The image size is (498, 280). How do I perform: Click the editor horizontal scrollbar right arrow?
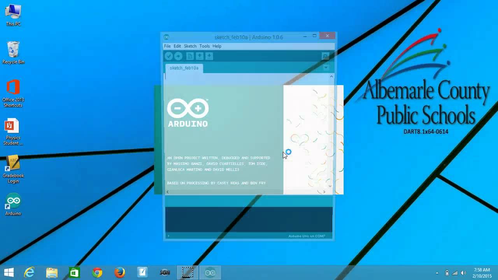pos(324,192)
